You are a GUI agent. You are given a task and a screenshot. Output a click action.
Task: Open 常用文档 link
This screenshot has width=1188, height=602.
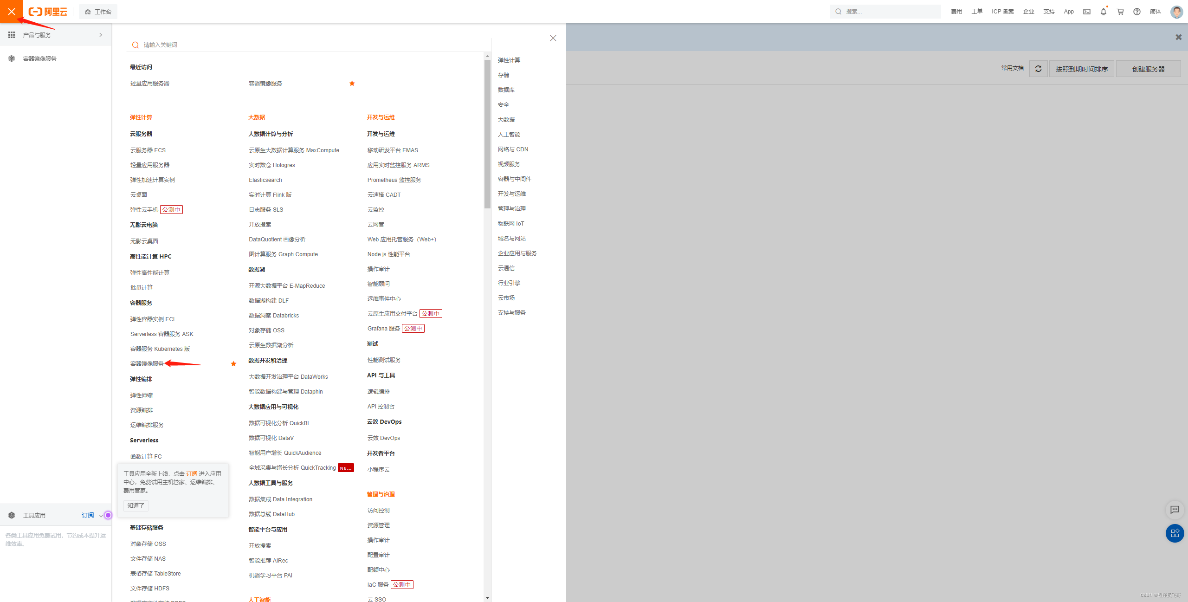pyautogui.click(x=1012, y=68)
